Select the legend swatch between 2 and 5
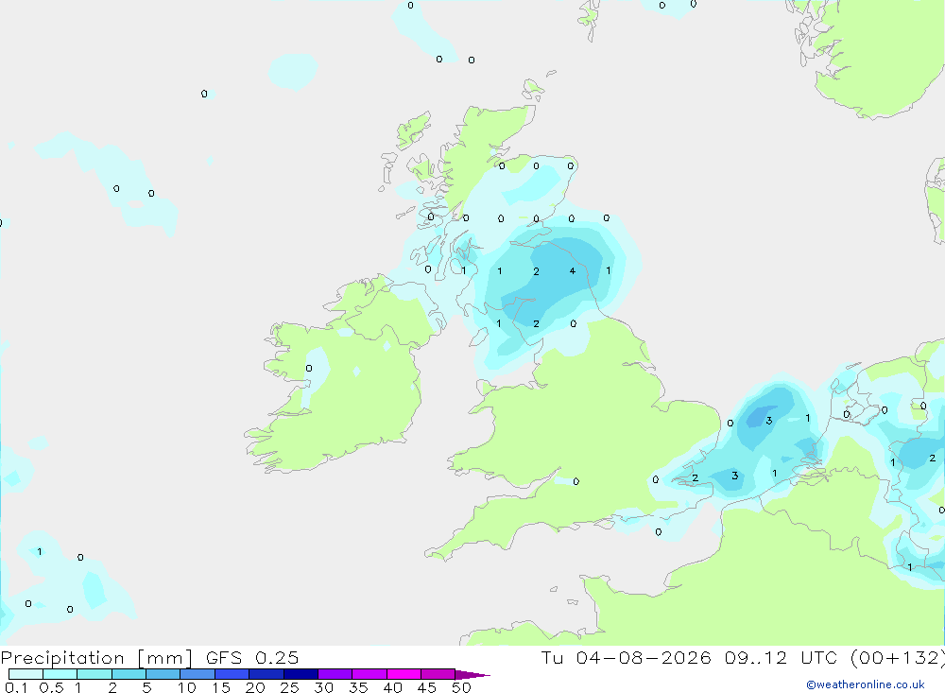Screen dimensions: 945x693 [129, 674]
